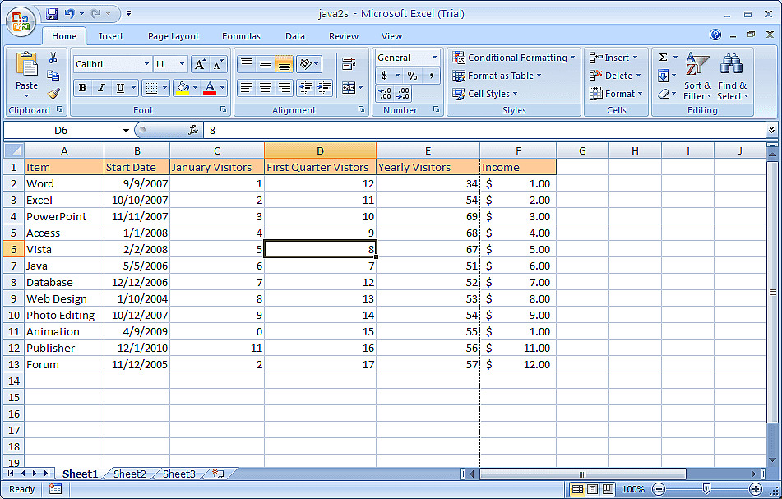
Task: Switch to Sheet3 tab
Action: (179, 474)
